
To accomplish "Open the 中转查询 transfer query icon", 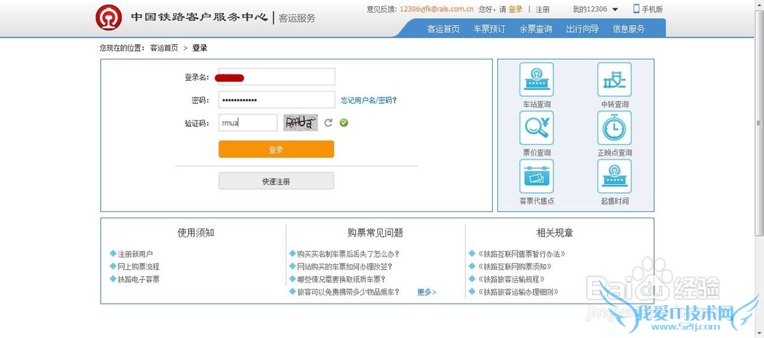I will 614,80.
